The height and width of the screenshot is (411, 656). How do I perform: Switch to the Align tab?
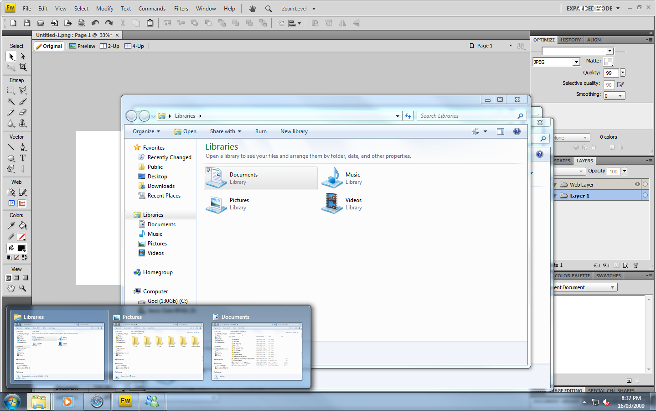[x=594, y=40]
